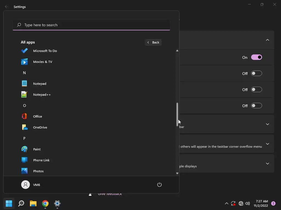
Task: Collapse the expanded taskbar items section
Action: [267, 40]
